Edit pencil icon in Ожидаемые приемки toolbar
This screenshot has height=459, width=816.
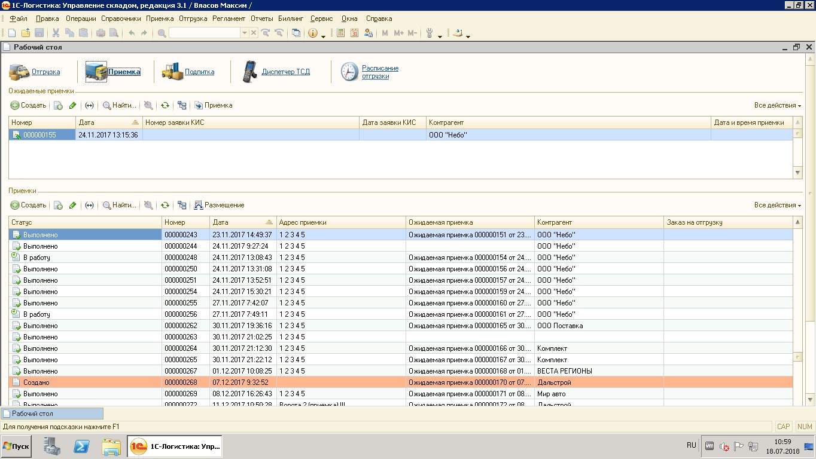point(73,105)
